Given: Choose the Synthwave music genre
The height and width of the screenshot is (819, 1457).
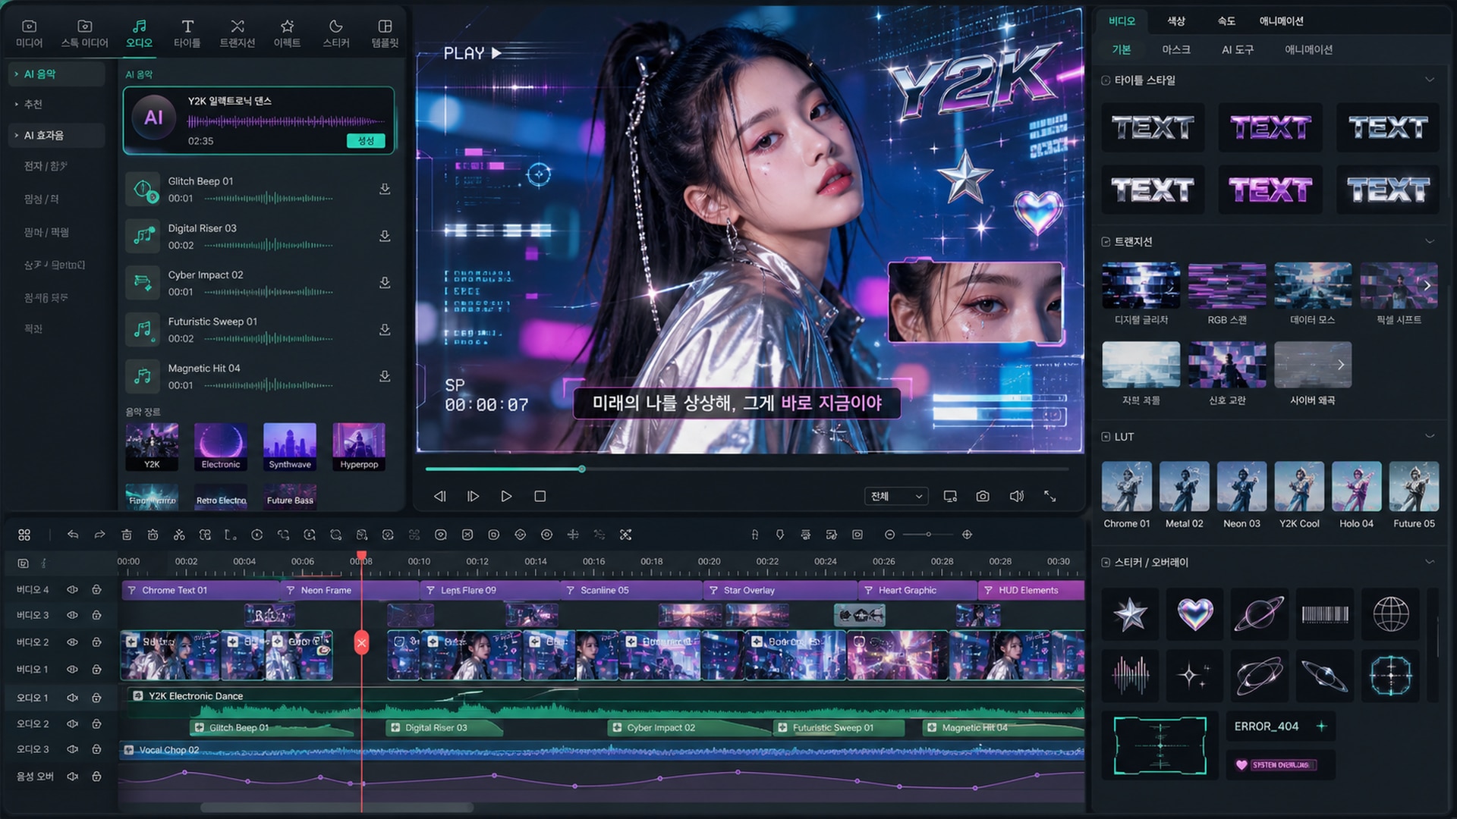Looking at the screenshot, I should (290, 447).
